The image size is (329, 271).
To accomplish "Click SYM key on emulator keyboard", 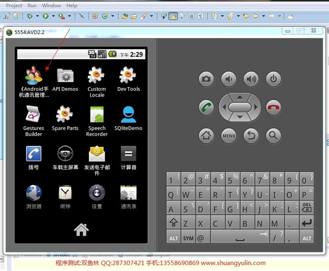I will point(188,237).
